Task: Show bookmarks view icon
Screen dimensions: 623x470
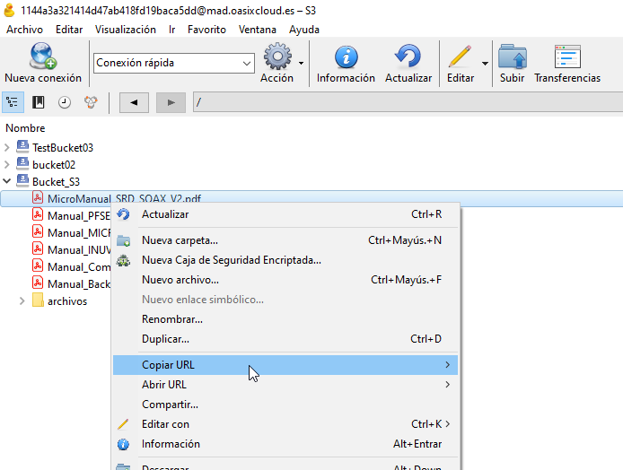Action: click(x=39, y=103)
